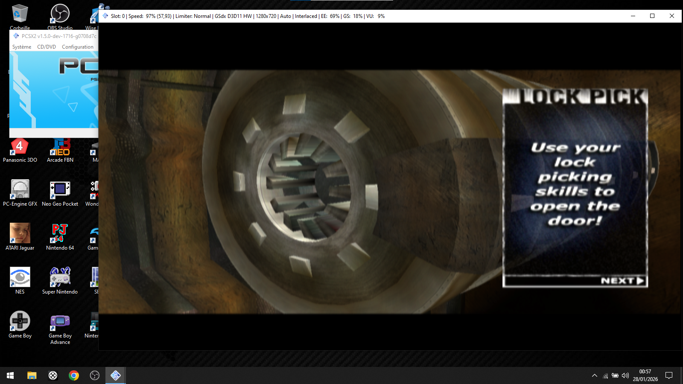Image resolution: width=683 pixels, height=384 pixels.
Task: Launch the Game Boy desktop icon
Action: [x=20, y=322]
